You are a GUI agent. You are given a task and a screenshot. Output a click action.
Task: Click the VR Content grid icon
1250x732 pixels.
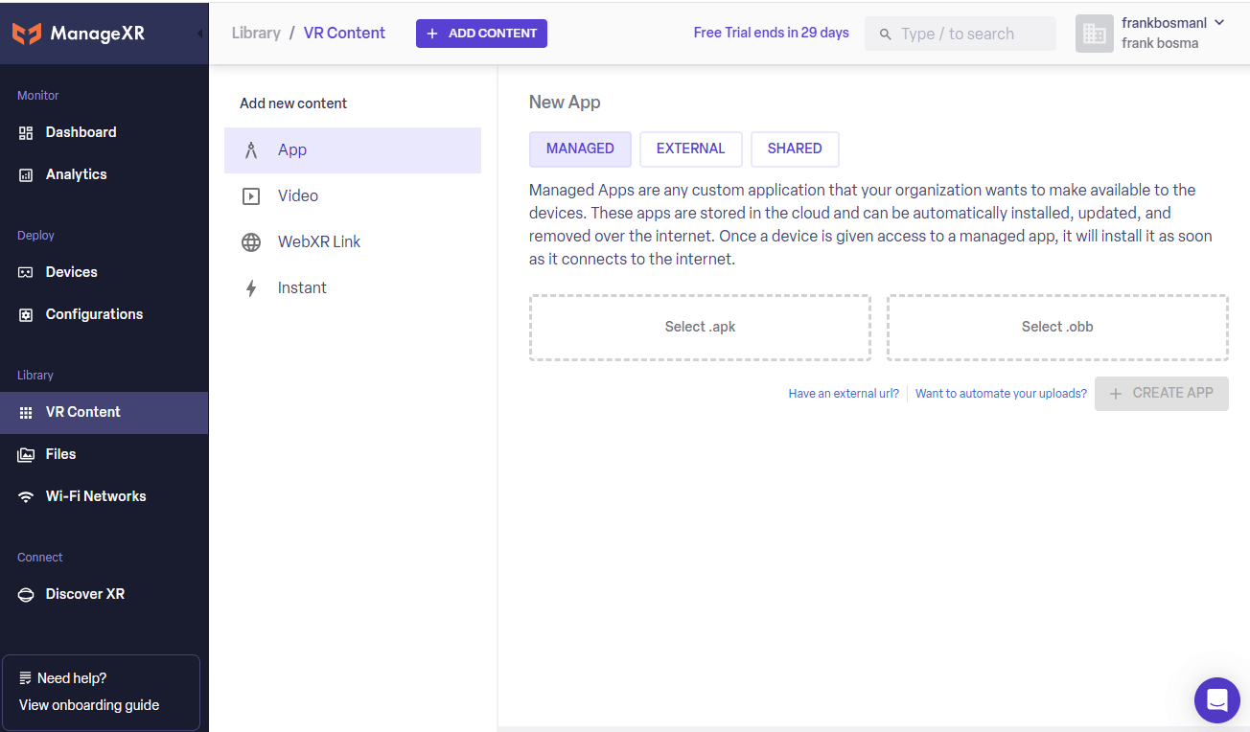click(26, 413)
